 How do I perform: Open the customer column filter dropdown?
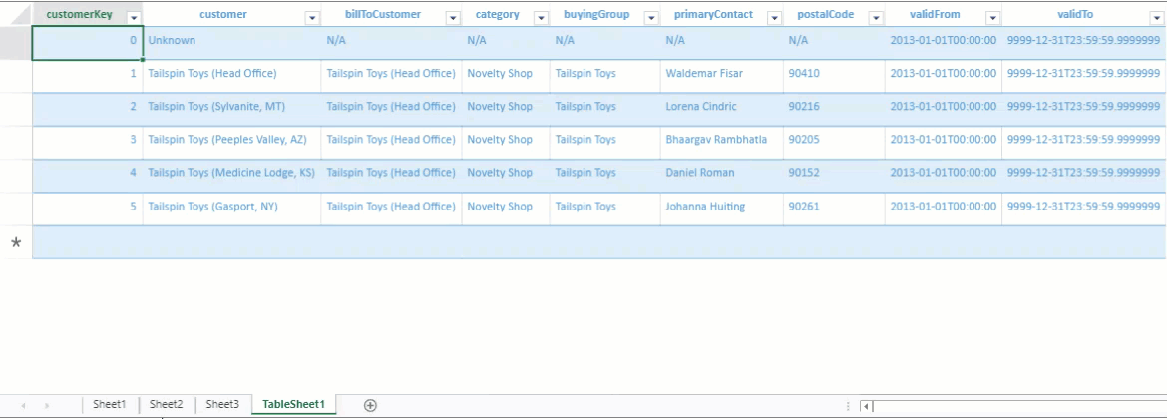point(312,19)
